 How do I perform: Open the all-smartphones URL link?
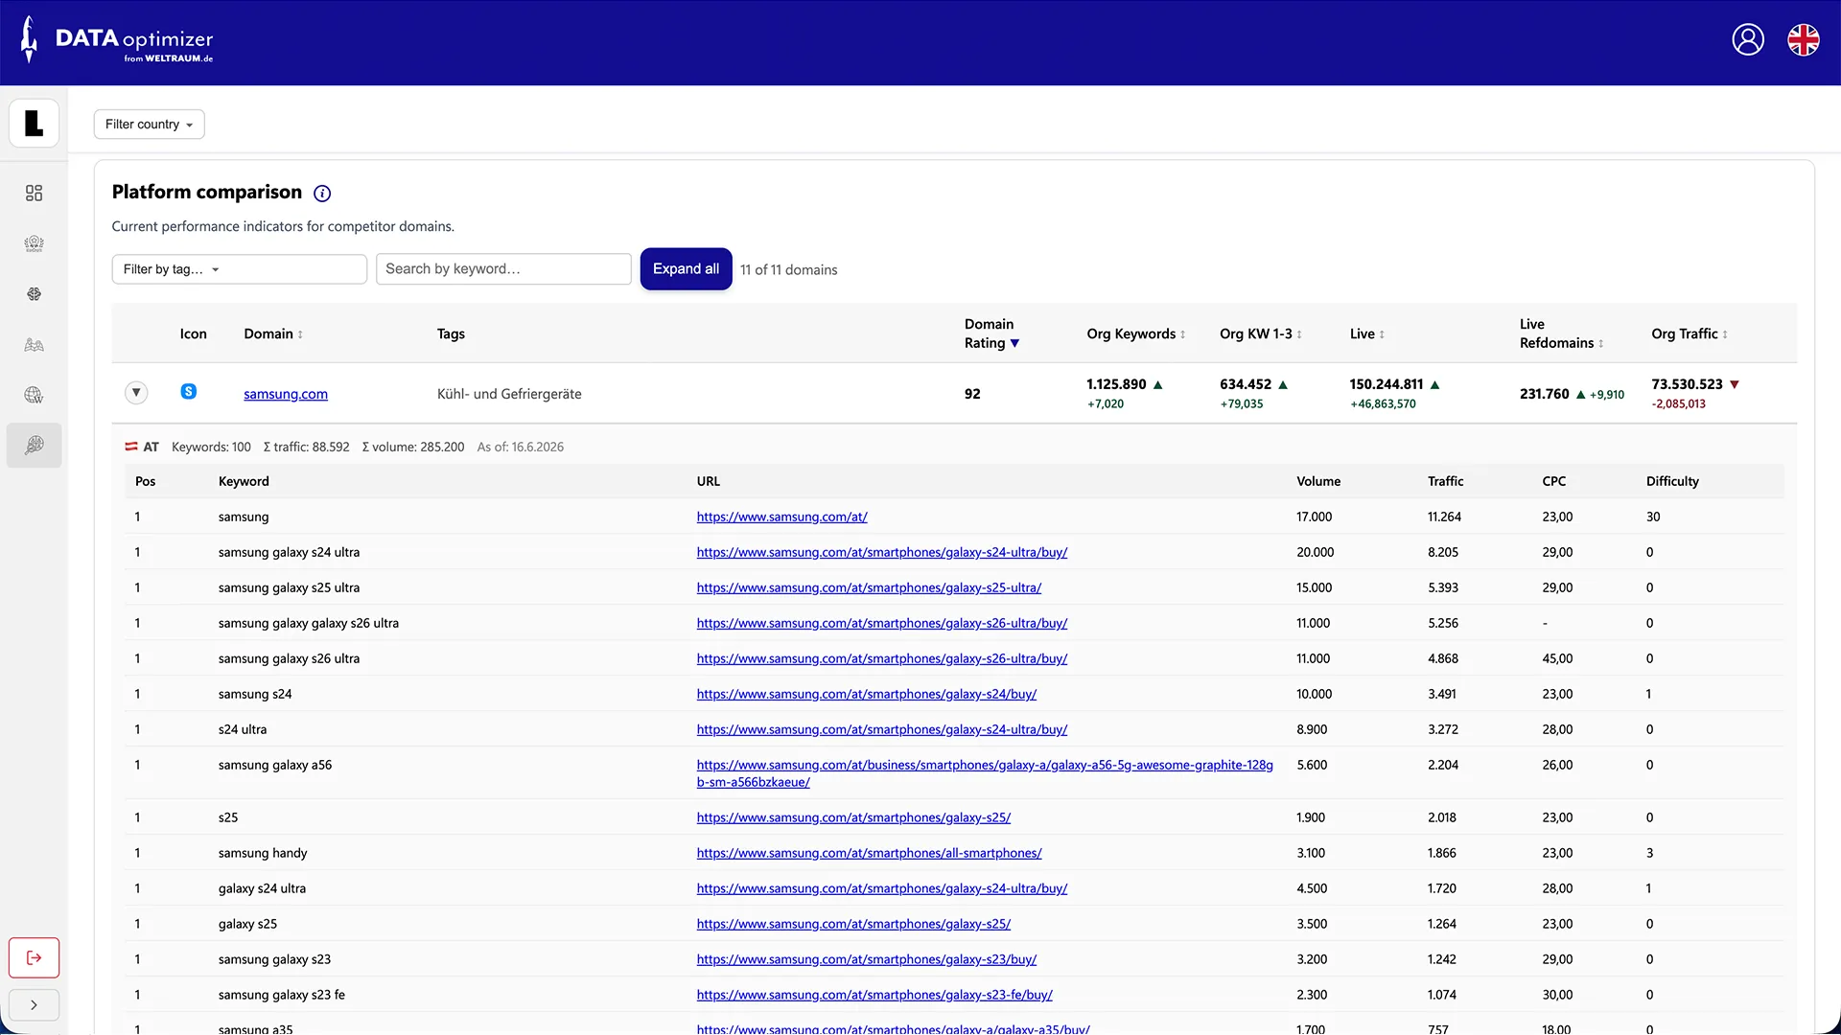coord(869,853)
